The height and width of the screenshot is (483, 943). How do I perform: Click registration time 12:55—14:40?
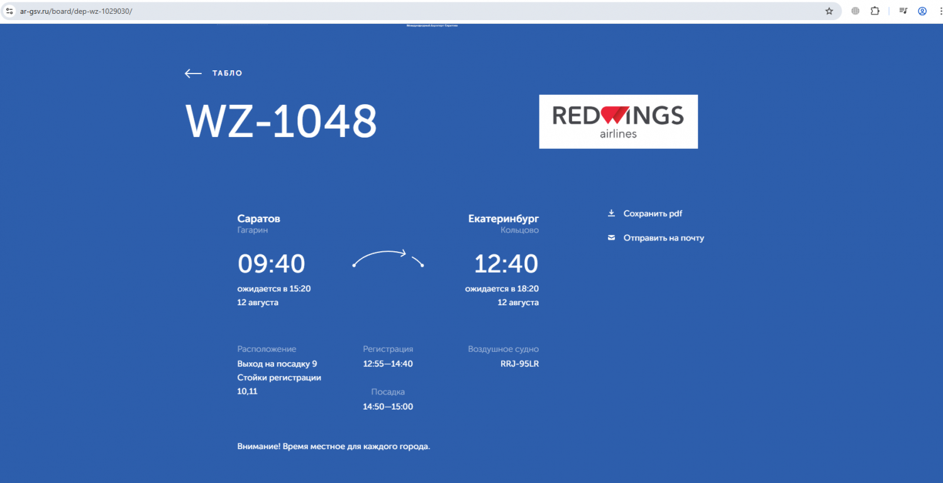(388, 364)
